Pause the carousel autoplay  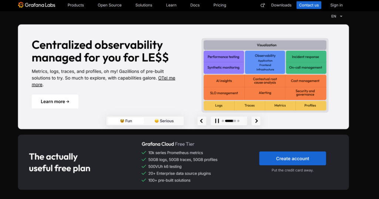(x=217, y=121)
